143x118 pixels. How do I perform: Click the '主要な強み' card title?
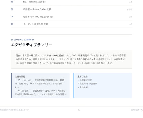coord(83,77)
